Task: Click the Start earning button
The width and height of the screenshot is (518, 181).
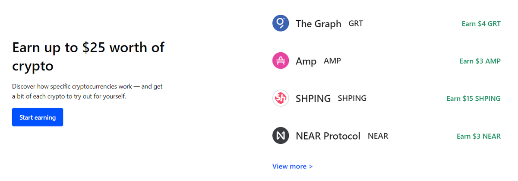Action: [x=38, y=117]
